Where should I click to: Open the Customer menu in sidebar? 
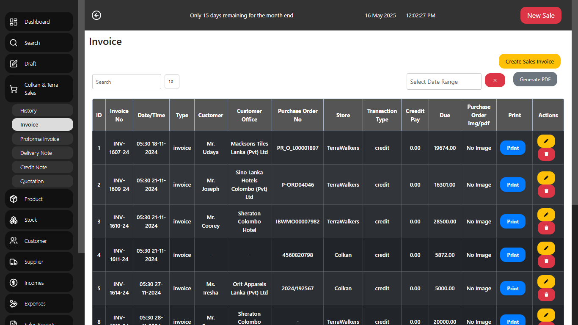tap(39, 241)
